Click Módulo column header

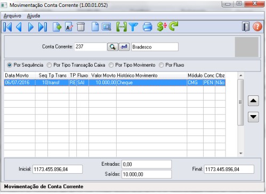[195, 76]
